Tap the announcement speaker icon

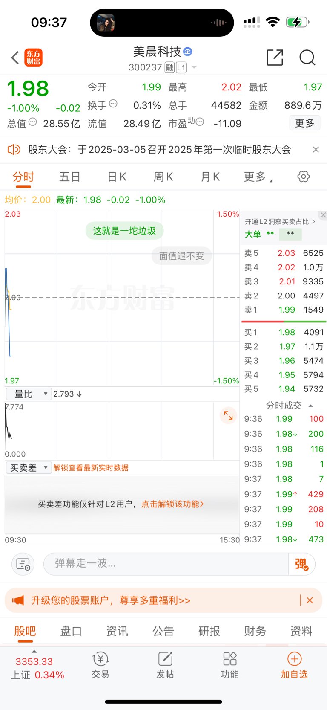tap(14, 149)
